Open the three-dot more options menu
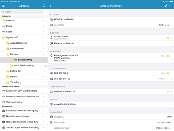This screenshot has width=174, height=131. click(170, 6)
